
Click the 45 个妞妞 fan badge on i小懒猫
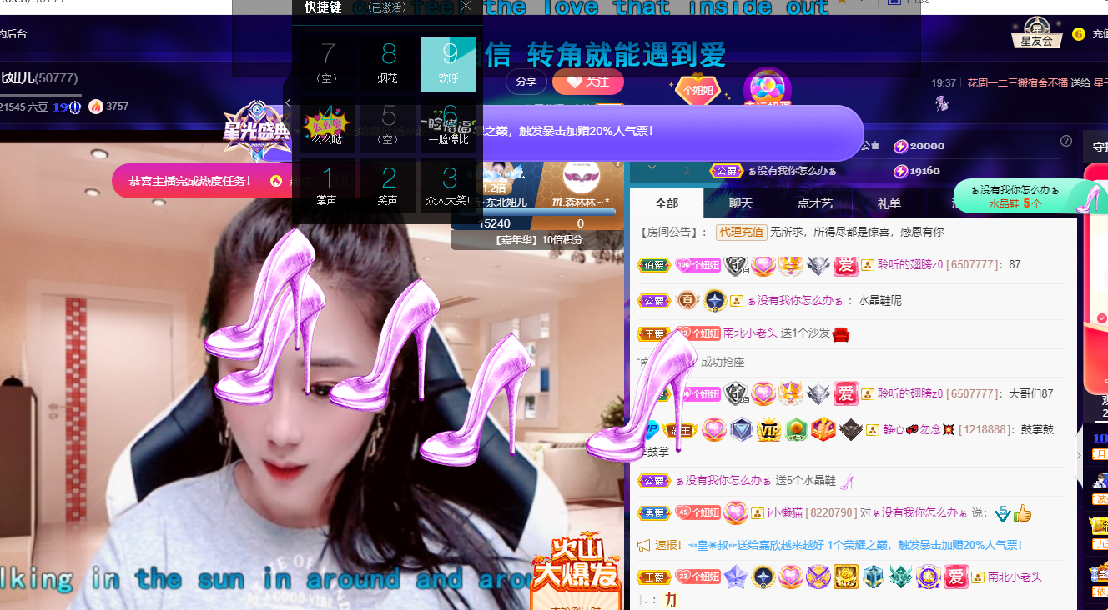pos(698,513)
